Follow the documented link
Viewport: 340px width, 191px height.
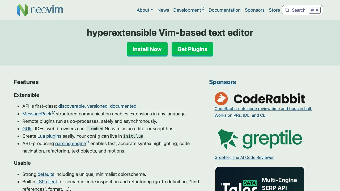pos(123,106)
